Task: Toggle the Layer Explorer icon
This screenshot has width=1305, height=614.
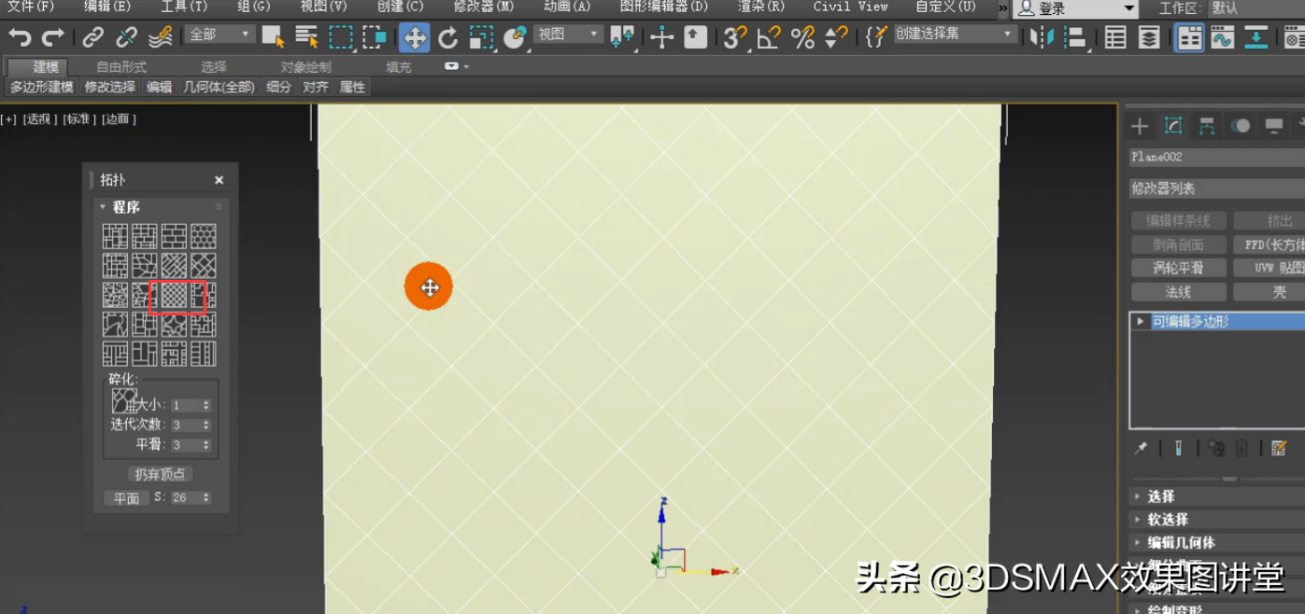Action: pos(1149,37)
